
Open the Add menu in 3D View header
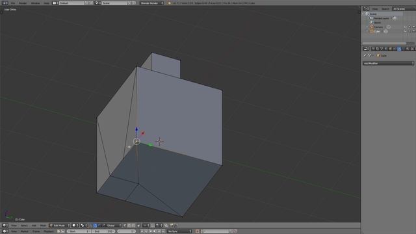tap(34, 226)
